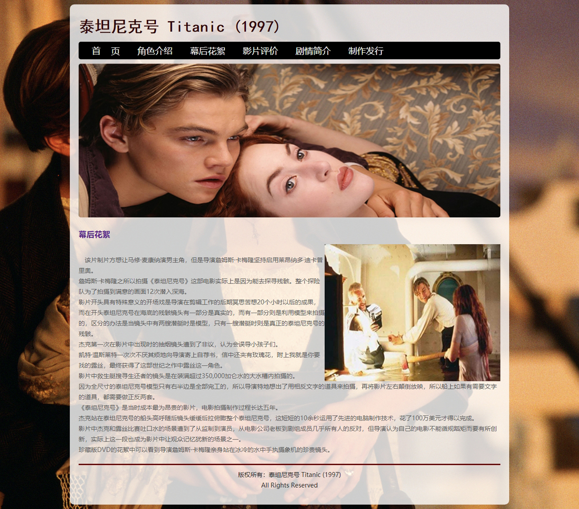579x509 pixels.
Task: Click the purple 幕后花絮 section heading
Action: click(95, 234)
